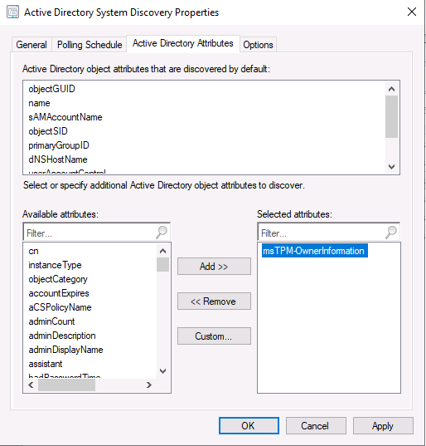The height and width of the screenshot is (446, 426).
Task: Click the search icon in Available attributes filter
Action: [162, 232]
